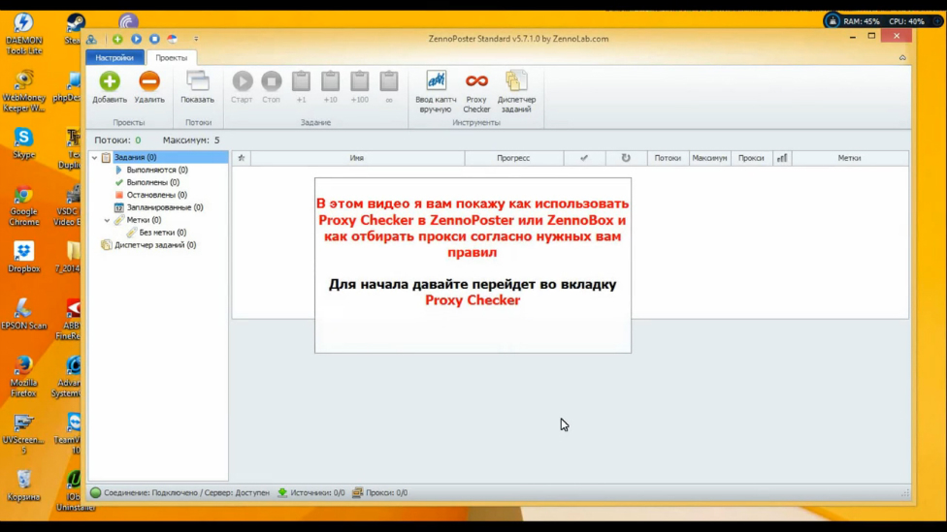Open quick access toolbar customize dropdown

pos(196,39)
